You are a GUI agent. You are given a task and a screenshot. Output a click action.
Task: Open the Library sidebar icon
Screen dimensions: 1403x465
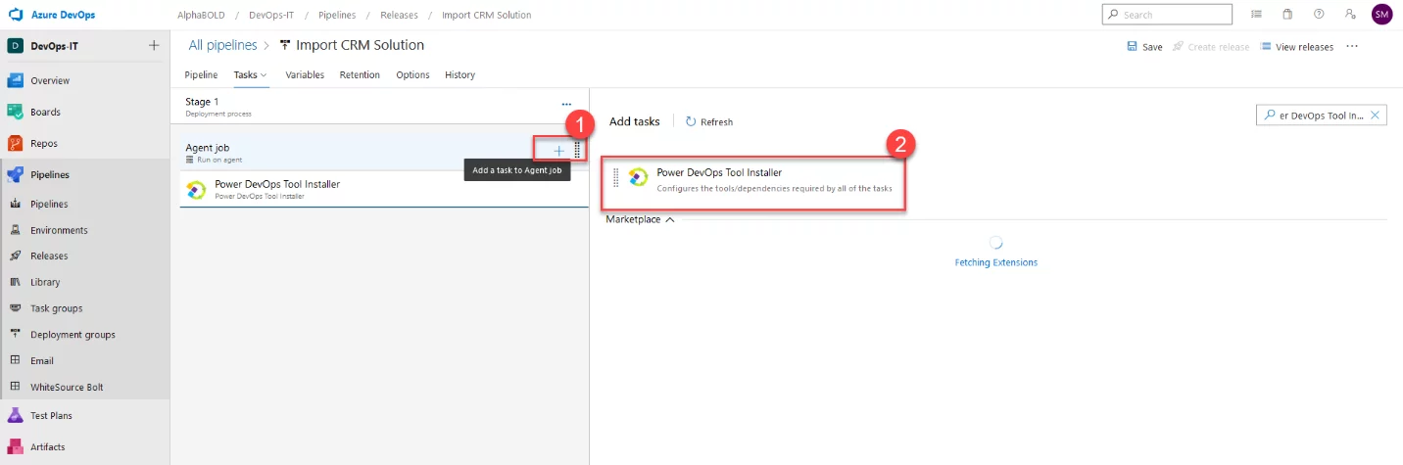tap(15, 282)
